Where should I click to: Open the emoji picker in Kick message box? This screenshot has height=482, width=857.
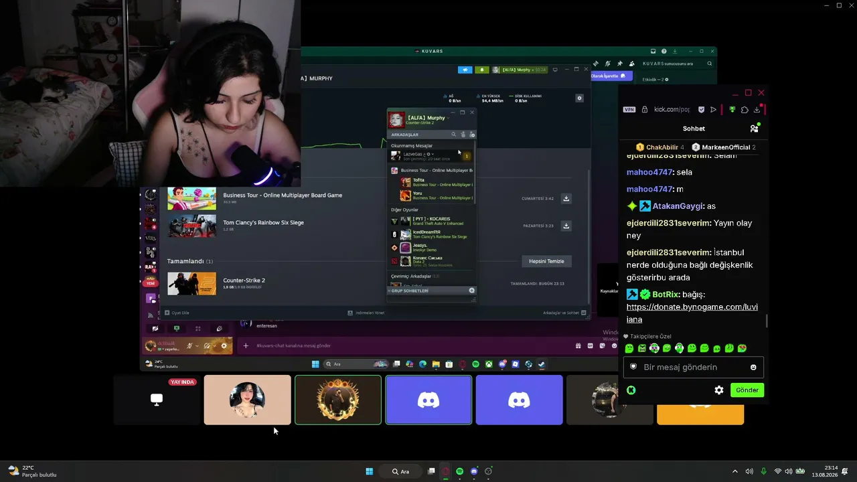[753, 368]
